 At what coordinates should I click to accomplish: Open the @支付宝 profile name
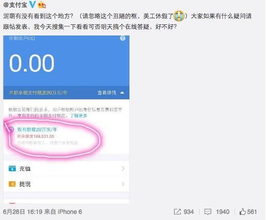tap(15, 5)
